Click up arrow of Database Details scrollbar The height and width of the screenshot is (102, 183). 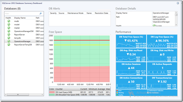(176, 12)
